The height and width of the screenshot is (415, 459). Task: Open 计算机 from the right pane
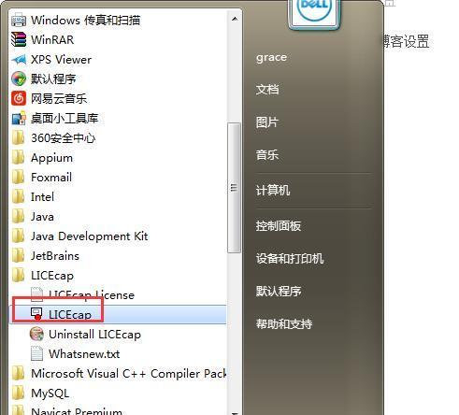[273, 190]
